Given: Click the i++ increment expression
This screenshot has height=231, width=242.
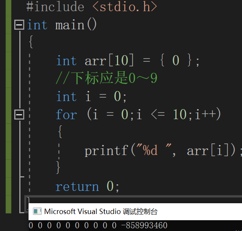Looking at the screenshot, I should click(x=205, y=115).
